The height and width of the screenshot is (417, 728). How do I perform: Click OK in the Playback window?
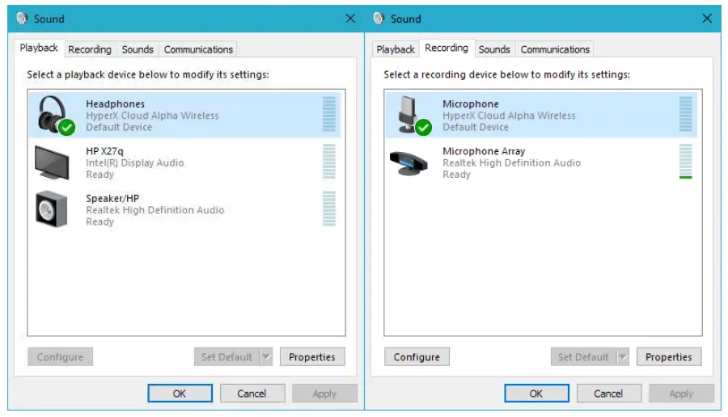tap(180, 394)
